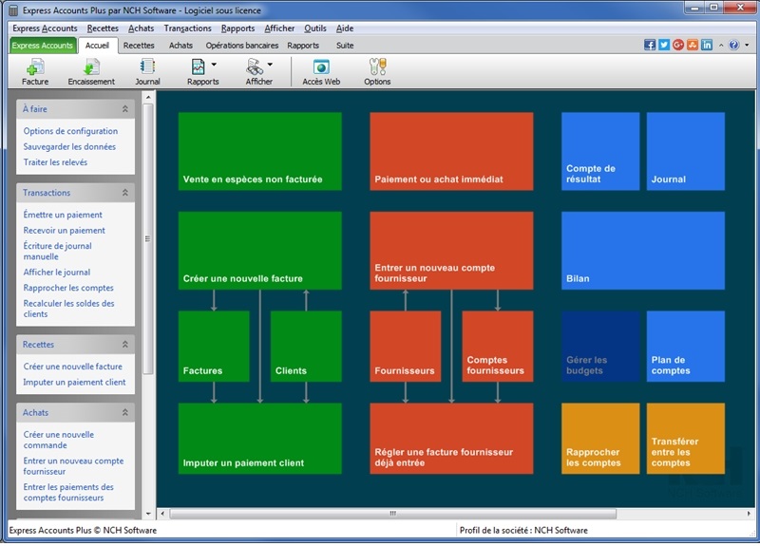The height and width of the screenshot is (546, 760).
Task: Click Entrer les paiements des comptes fournisseurs
Action: (x=67, y=492)
